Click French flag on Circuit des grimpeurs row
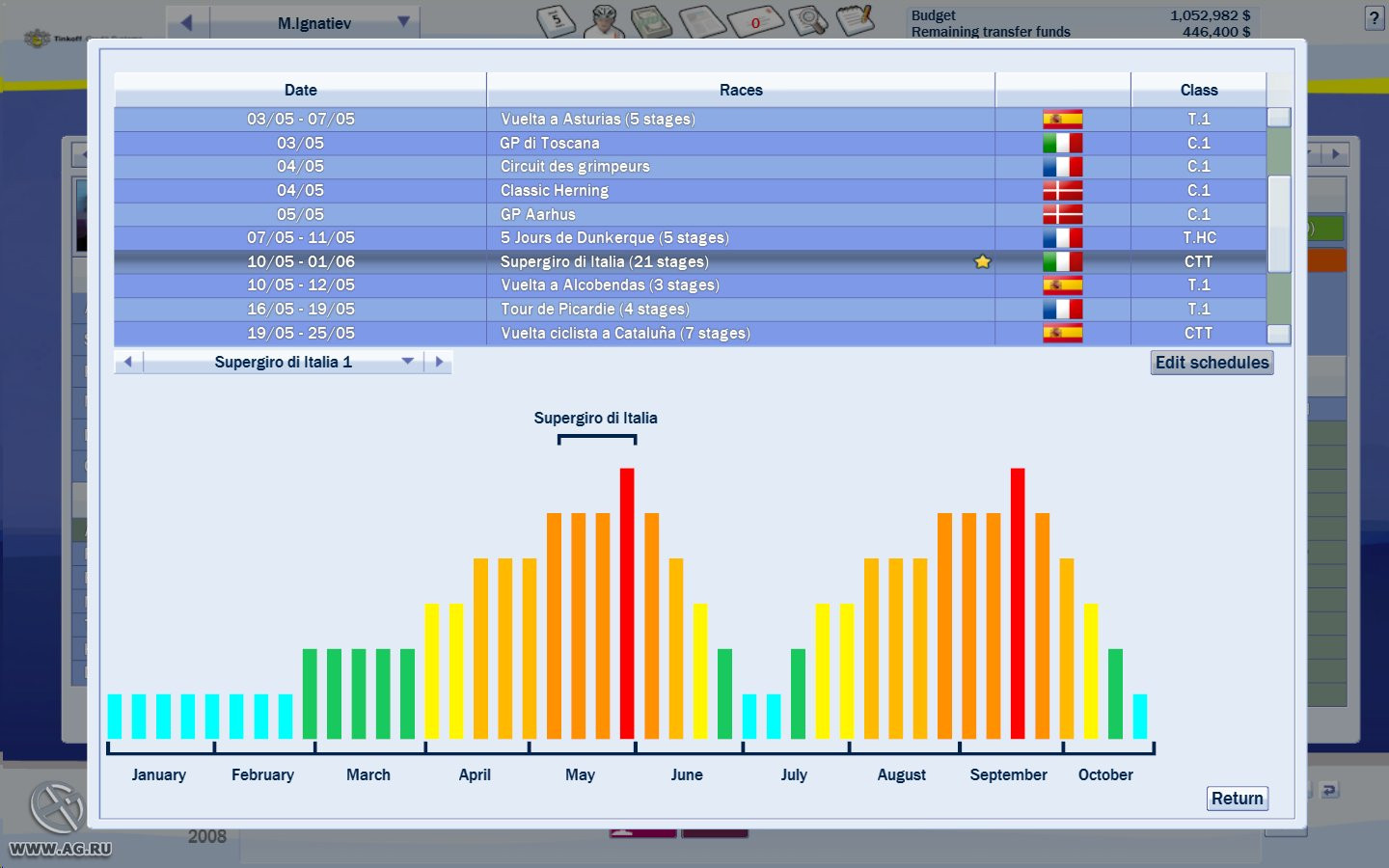This screenshot has width=1389, height=868. (1062, 166)
